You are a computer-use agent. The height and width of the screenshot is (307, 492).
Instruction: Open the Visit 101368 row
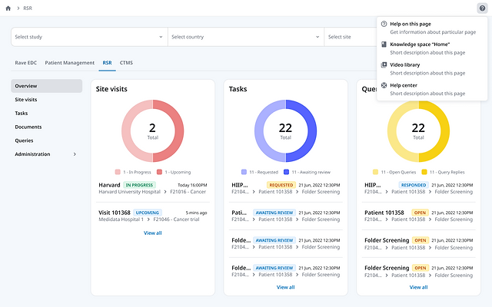(153, 216)
